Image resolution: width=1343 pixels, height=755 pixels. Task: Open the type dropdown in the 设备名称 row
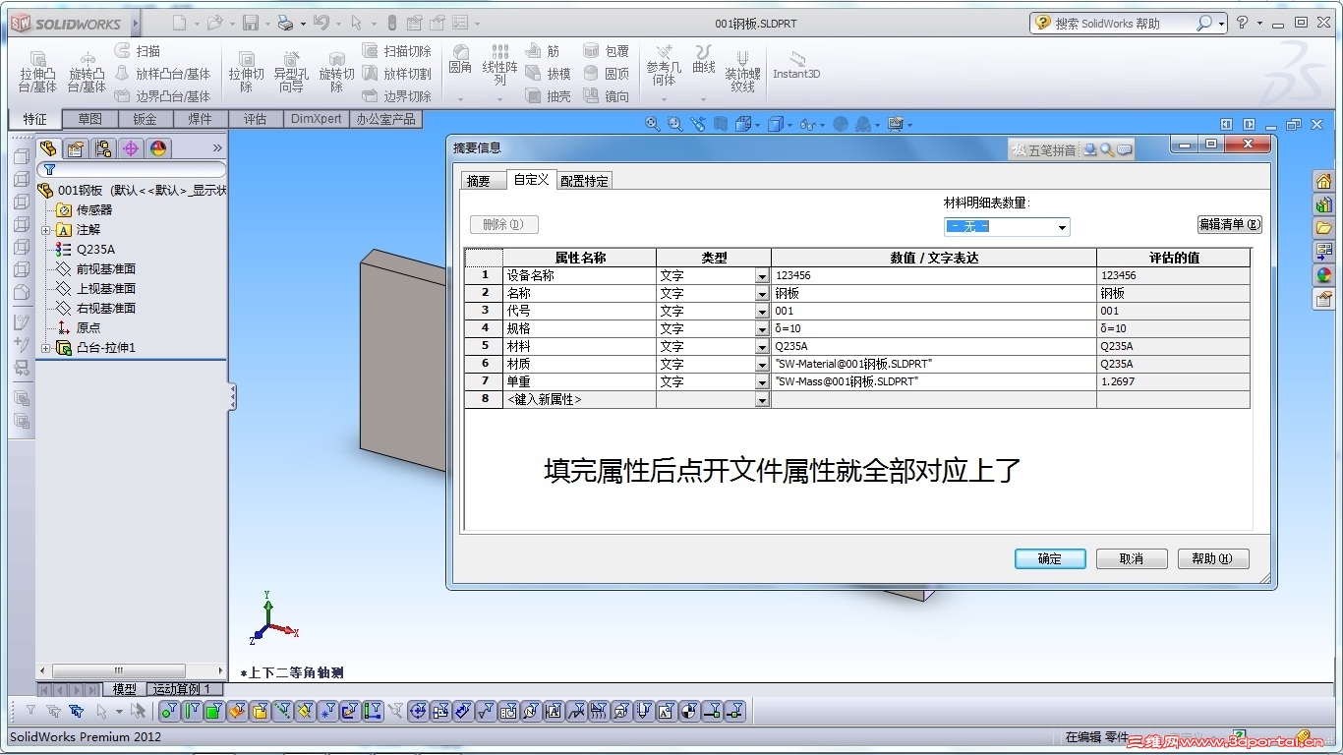tap(762, 276)
